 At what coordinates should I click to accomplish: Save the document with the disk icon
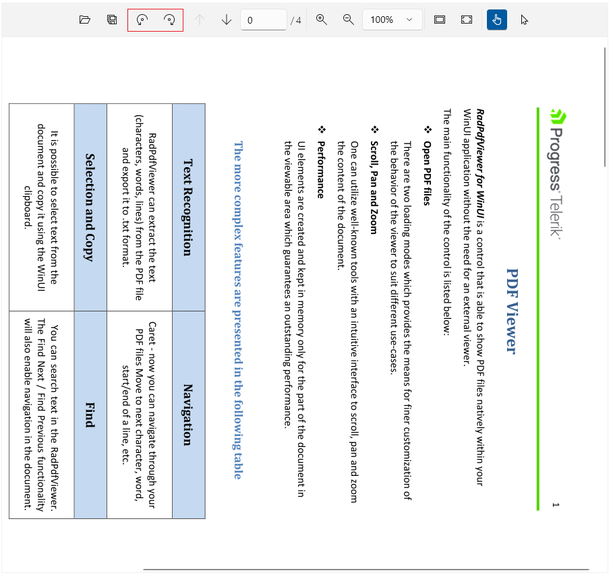tap(112, 20)
